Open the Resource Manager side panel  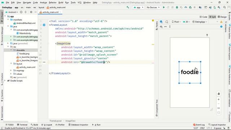[2, 36]
